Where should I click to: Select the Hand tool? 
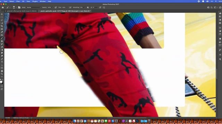pyautogui.click(x=2, y=71)
